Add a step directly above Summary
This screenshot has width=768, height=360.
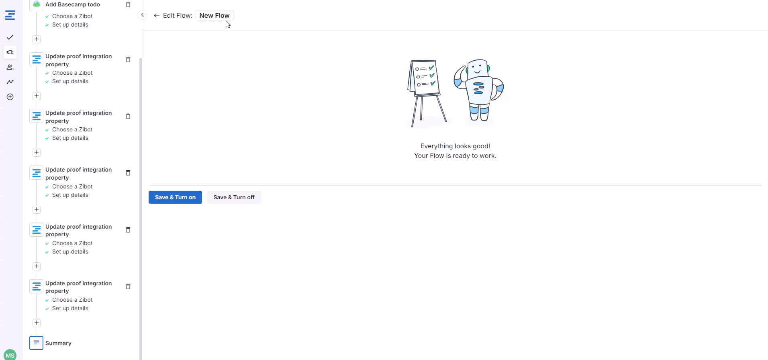(37, 323)
